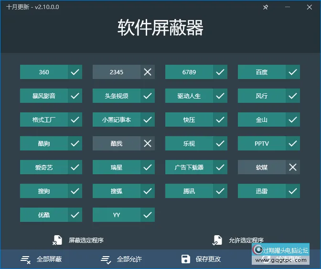This screenshot has width=321, height=269.
Task: Click the 优酷 checkmark icon
Action: pos(75,215)
